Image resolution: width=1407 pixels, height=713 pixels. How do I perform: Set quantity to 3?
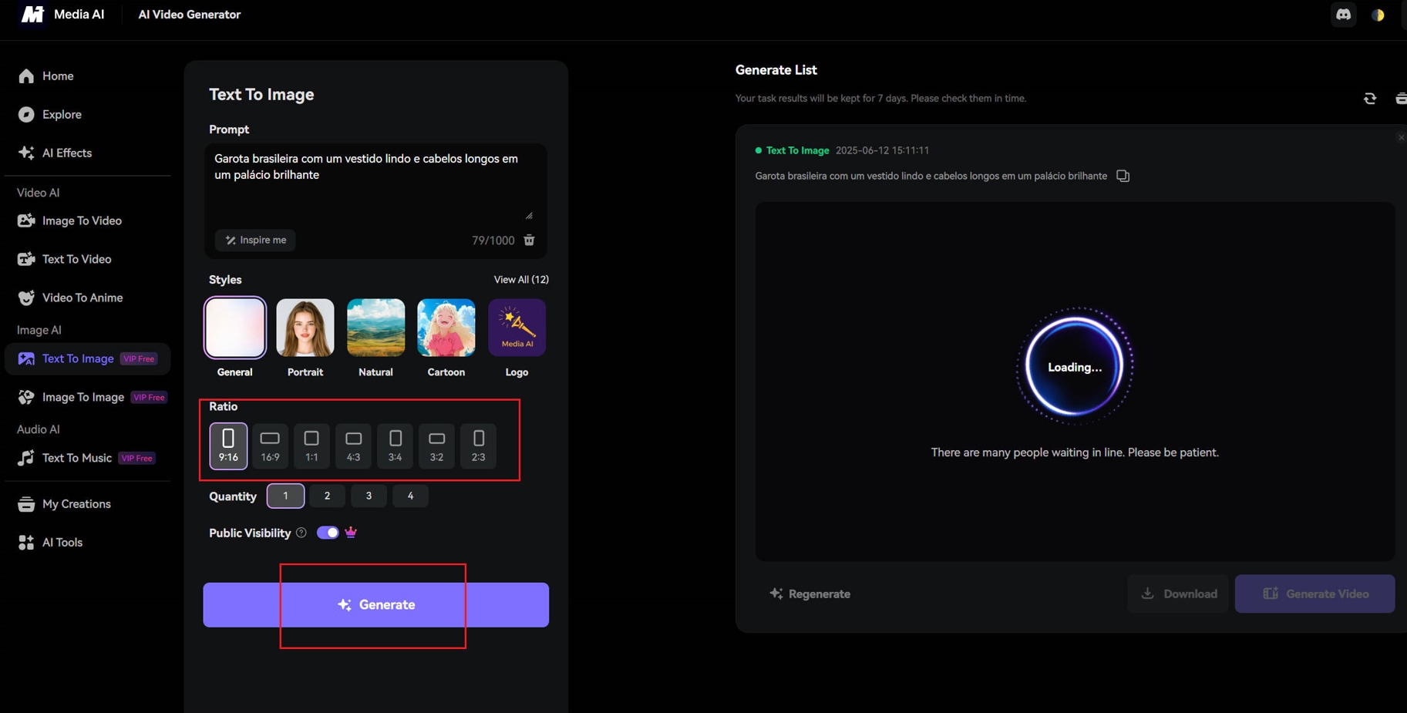point(369,496)
